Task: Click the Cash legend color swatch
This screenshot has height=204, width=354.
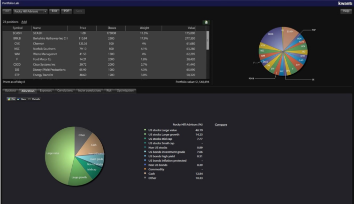Action: (145, 173)
